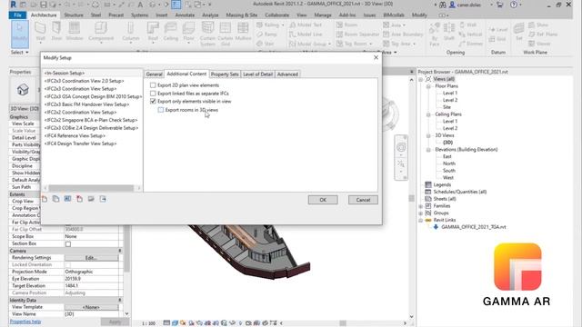Click the setup list horizontal scrollbar
Image resolution: width=582 pixels, height=327 pixels.
91,188
